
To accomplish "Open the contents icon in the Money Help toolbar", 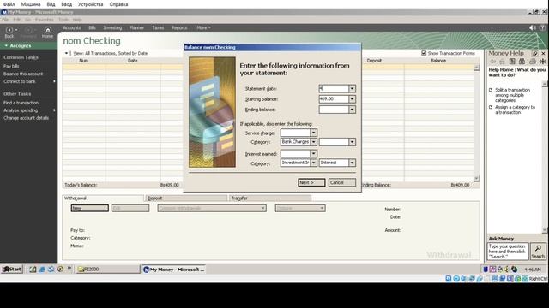I will tap(512, 62).
